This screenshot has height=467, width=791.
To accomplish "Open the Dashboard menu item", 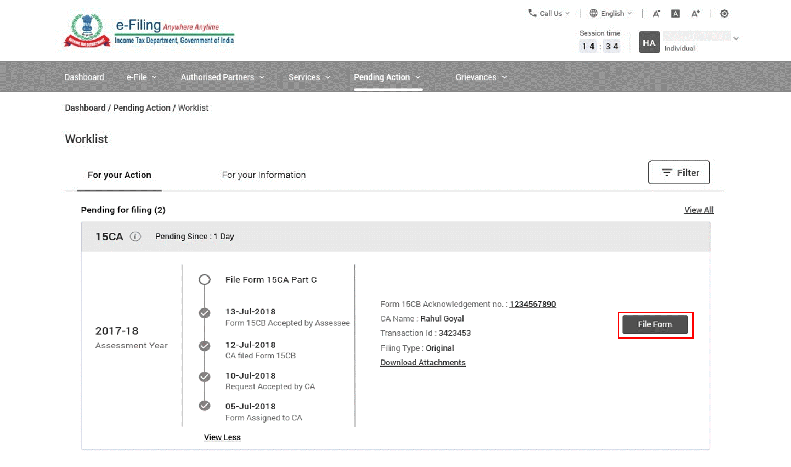I will [84, 77].
